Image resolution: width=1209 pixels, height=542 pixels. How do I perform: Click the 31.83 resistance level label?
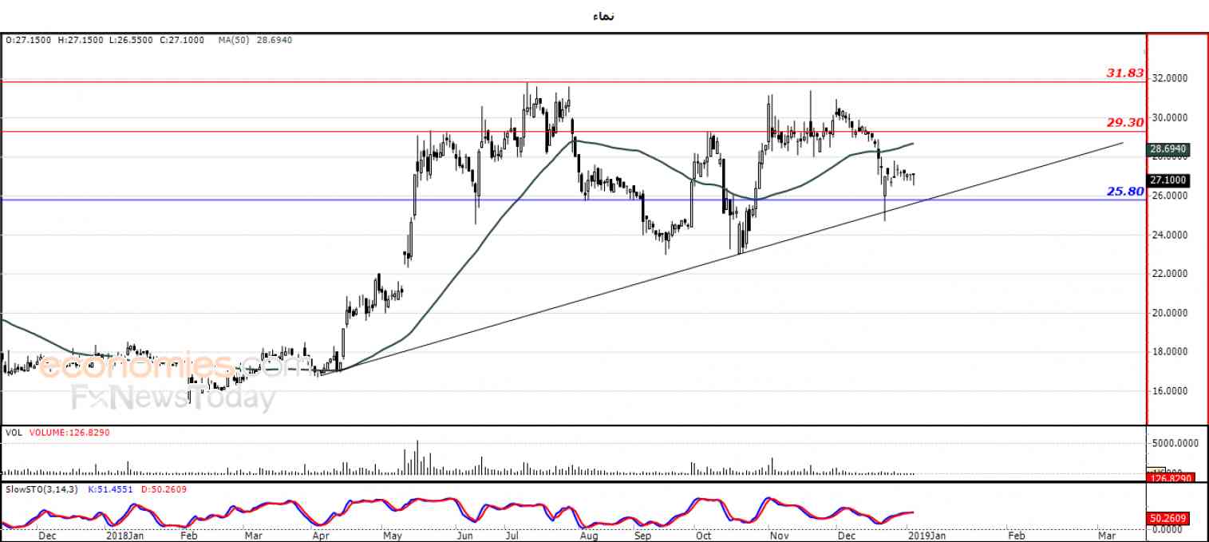click(1124, 73)
